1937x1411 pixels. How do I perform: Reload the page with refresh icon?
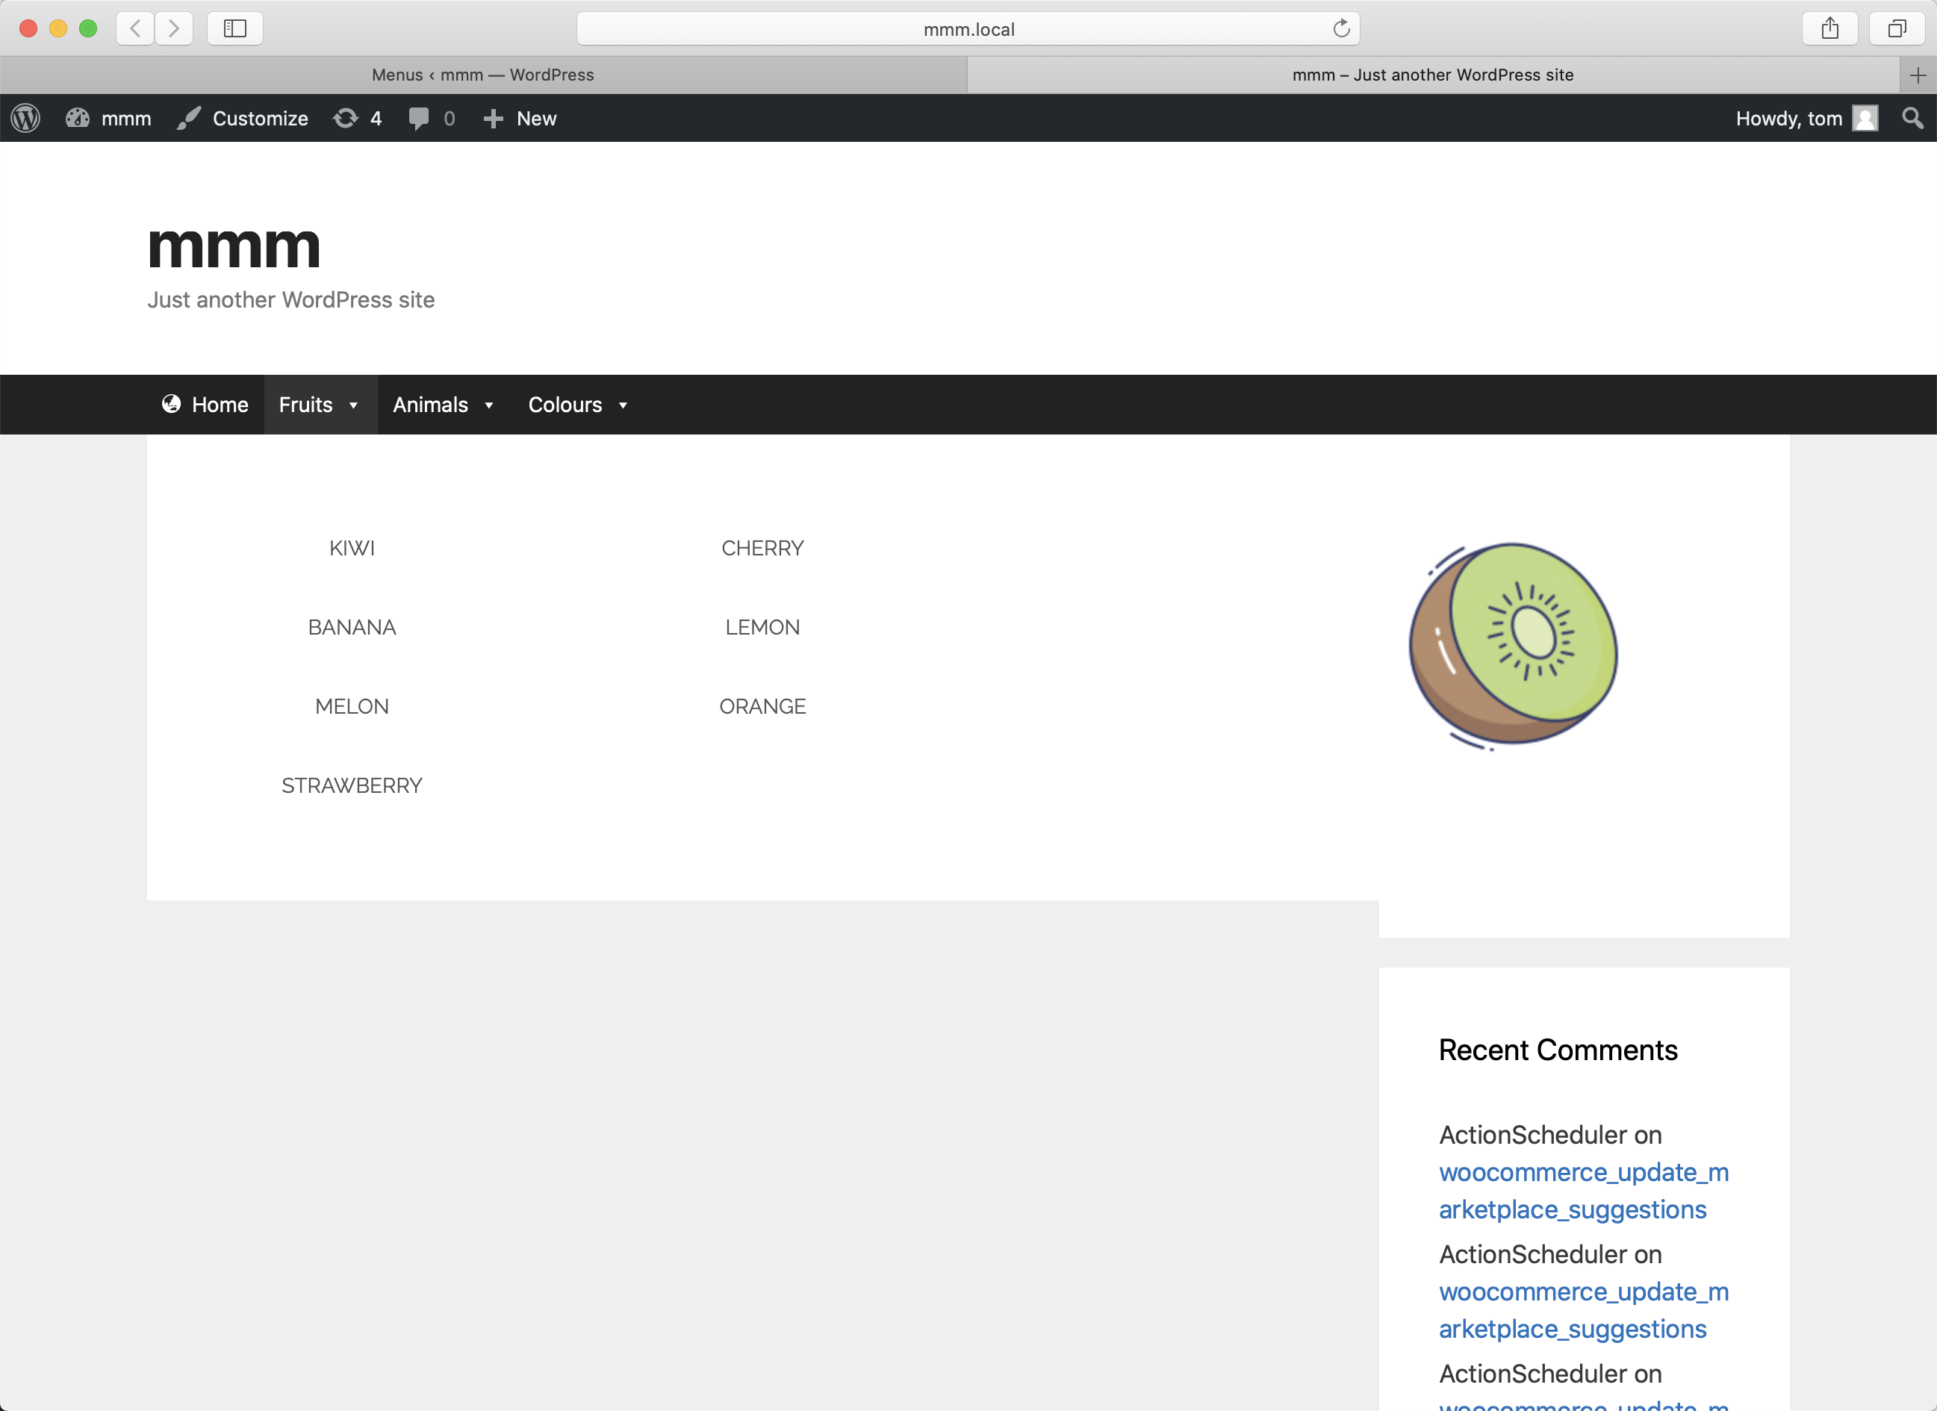pos(1341,28)
